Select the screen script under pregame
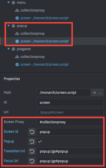Screen dimensions: 106x168 (44, 65)
